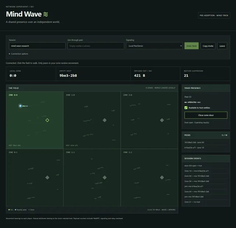This screenshot has height=228, width=236.
Task: Click the Your Presence panel header
Action: 206,88
